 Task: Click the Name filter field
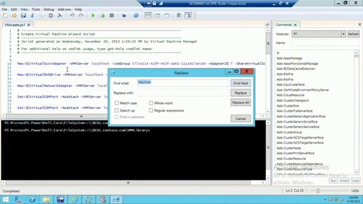click(x=326, y=43)
